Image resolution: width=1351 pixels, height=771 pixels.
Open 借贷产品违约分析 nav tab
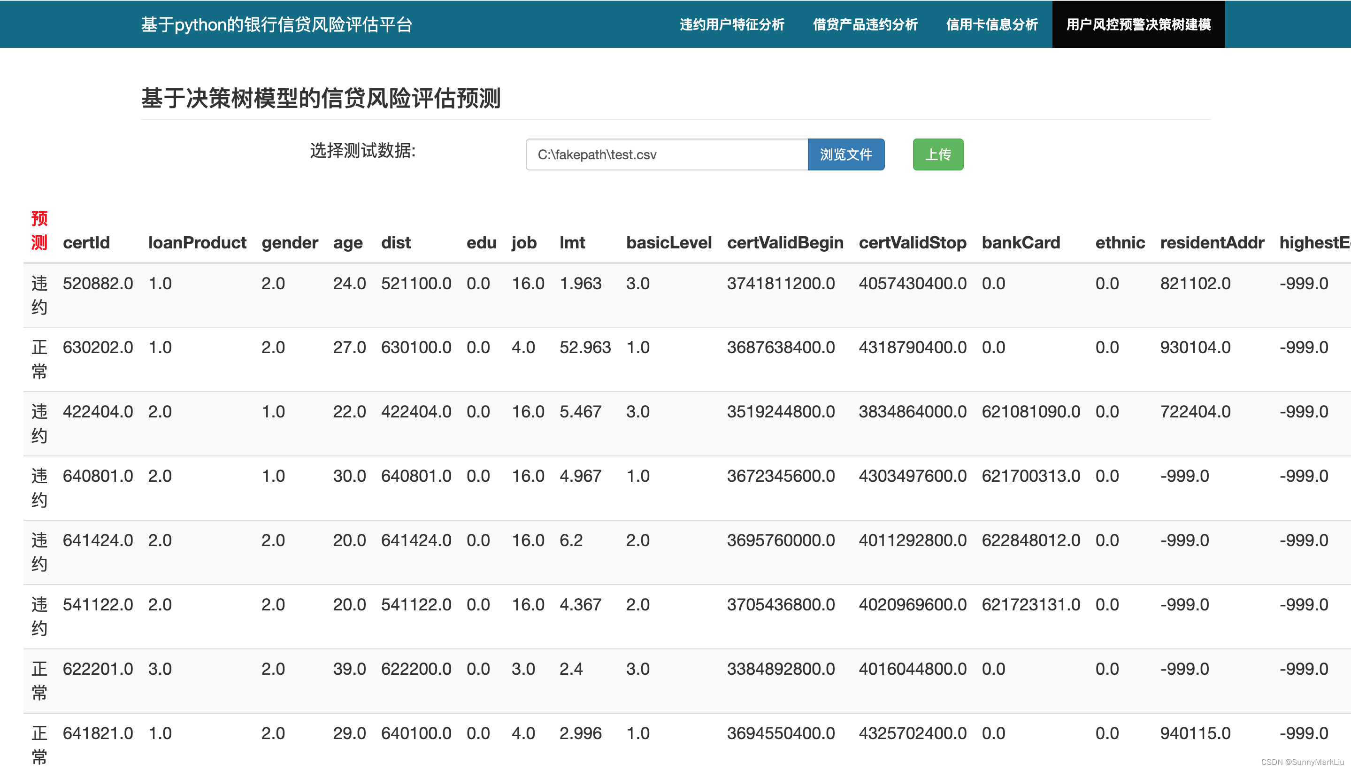[x=865, y=25]
